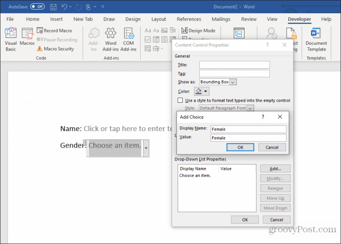The width and height of the screenshot is (341, 244).
Task: Switch to the View tab
Action: click(272, 19)
